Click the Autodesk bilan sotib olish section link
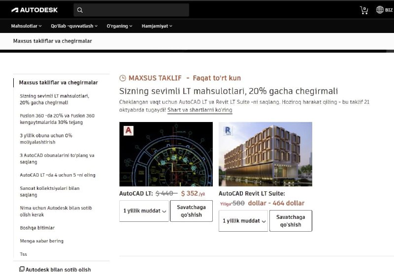The width and height of the screenshot is (394, 274). 58,270
